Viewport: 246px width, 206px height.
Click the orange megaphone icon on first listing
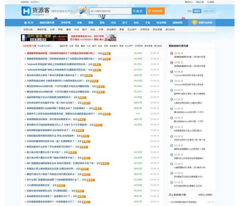click(104, 51)
